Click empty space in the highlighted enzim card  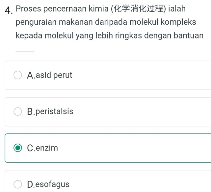click(x=138, y=148)
